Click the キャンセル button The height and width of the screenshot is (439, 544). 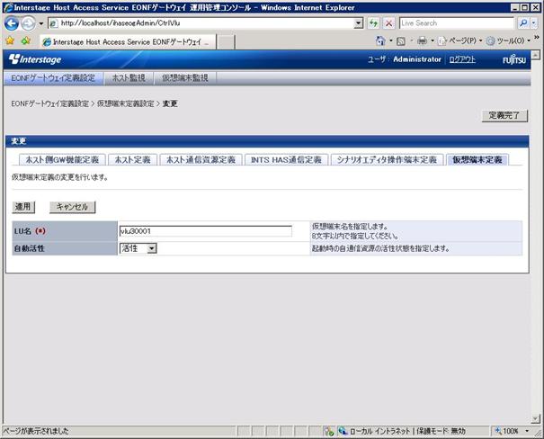click(x=72, y=207)
